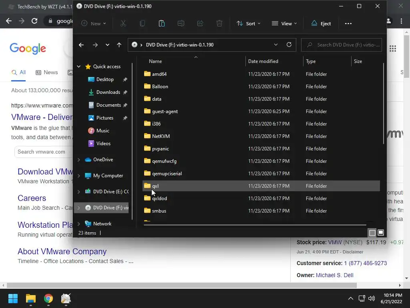410x308 pixels.
Task: Select Pictures in Quick access
Action: (105, 118)
